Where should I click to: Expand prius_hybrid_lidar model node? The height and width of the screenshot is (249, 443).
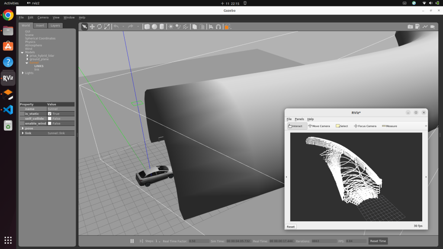pos(27,56)
